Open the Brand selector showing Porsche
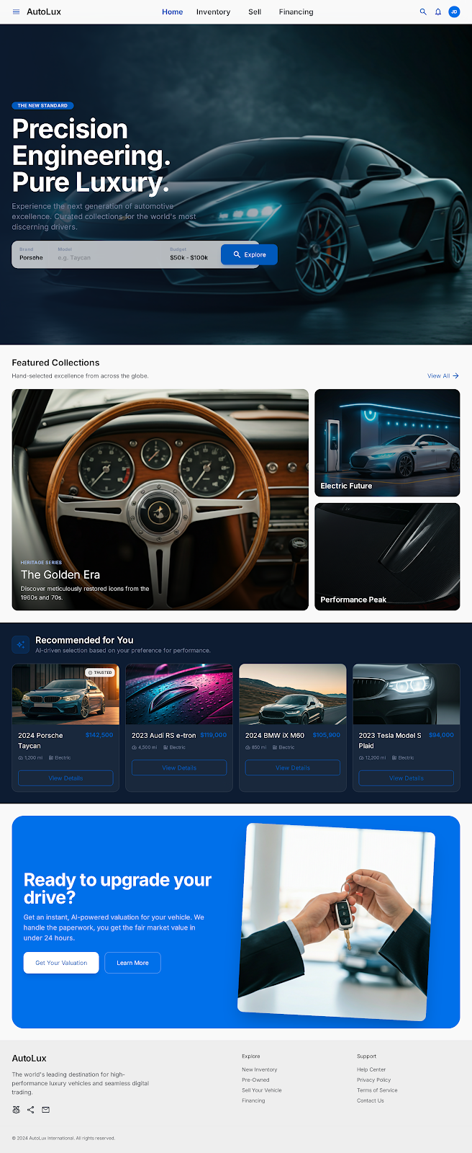The width and height of the screenshot is (472, 1153). coord(32,254)
